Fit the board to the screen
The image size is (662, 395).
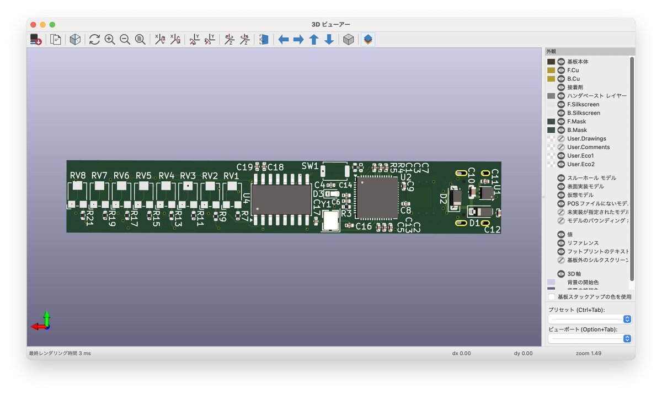140,39
